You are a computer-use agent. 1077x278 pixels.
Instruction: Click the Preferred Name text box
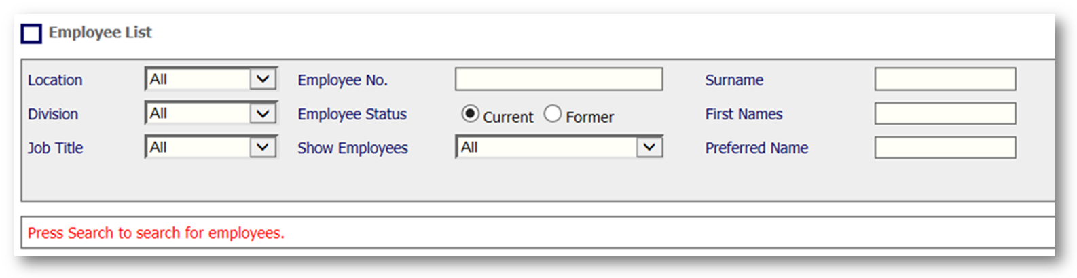(x=945, y=147)
